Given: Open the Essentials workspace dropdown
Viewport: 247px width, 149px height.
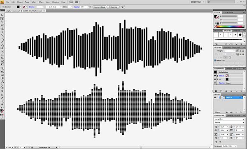Looking at the screenshot, I should point(197,2).
